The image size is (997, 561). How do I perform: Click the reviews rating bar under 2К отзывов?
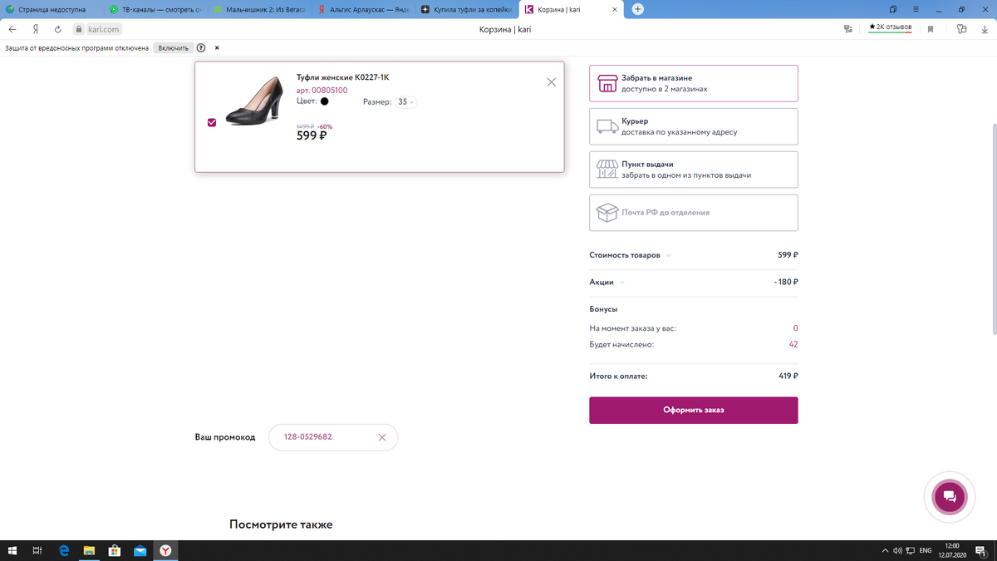(x=891, y=33)
